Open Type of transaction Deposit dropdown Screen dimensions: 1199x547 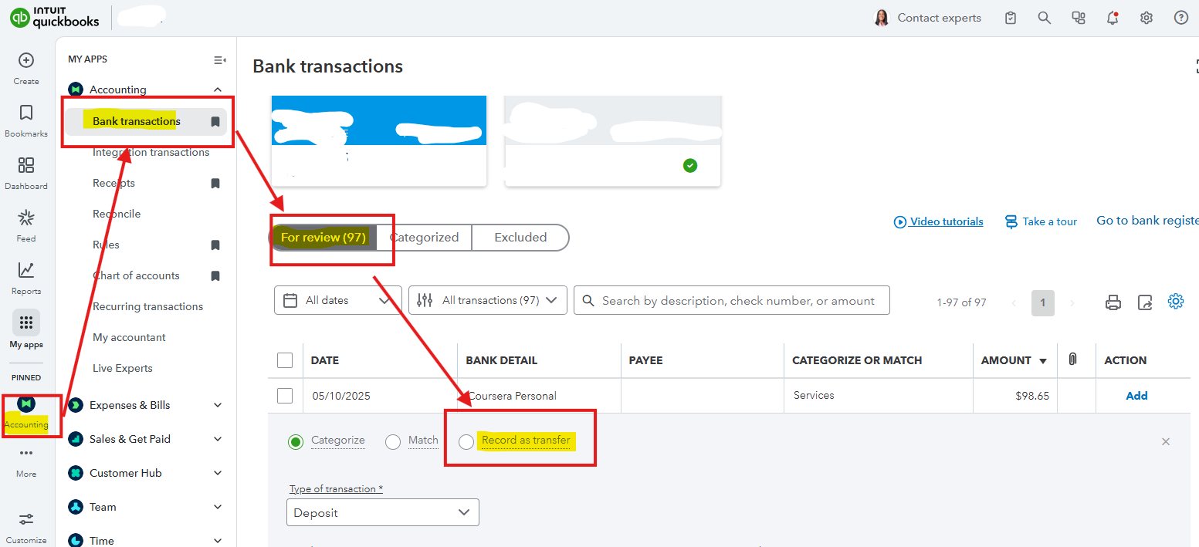(x=383, y=512)
